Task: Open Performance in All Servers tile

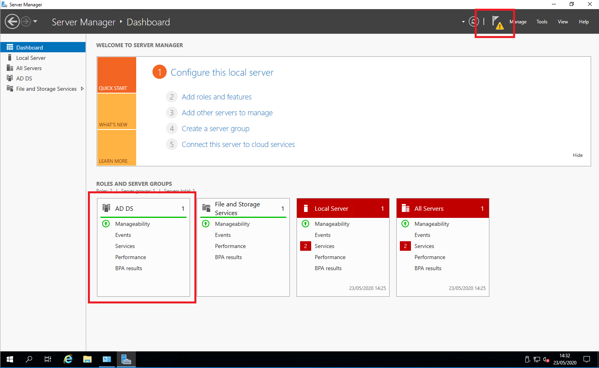Action: tap(430, 257)
